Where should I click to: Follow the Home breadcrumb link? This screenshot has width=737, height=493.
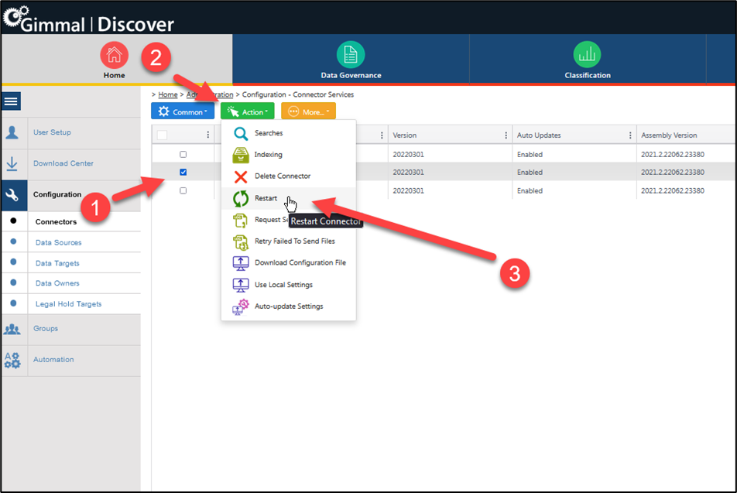click(x=167, y=94)
